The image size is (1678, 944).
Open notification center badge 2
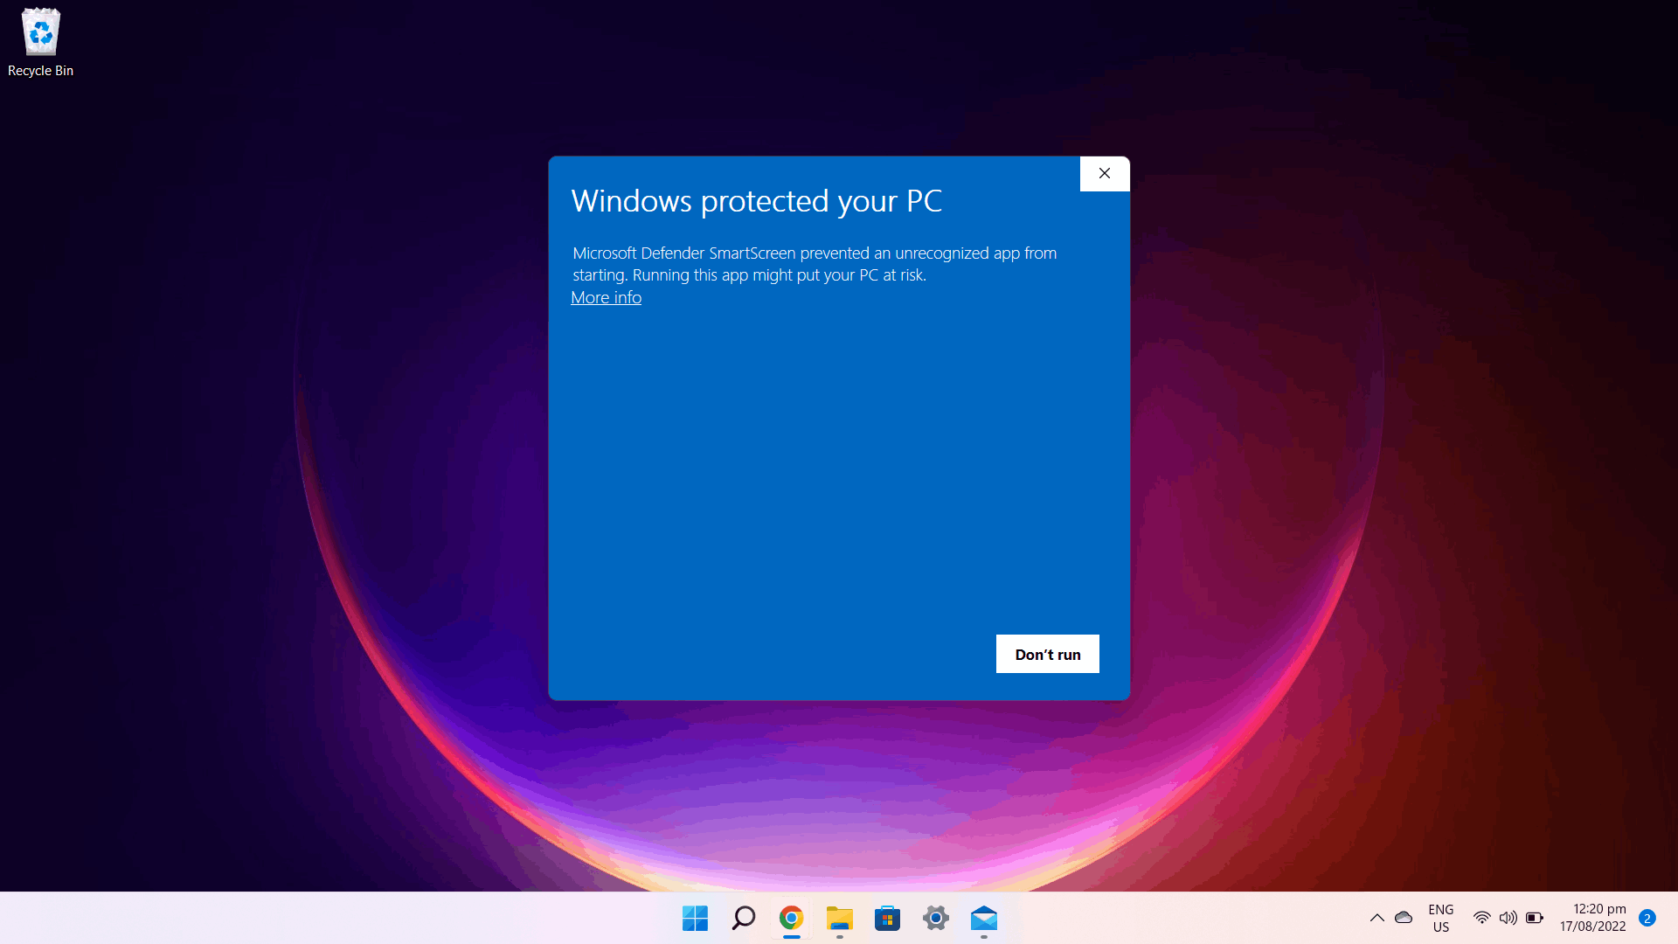(x=1647, y=918)
